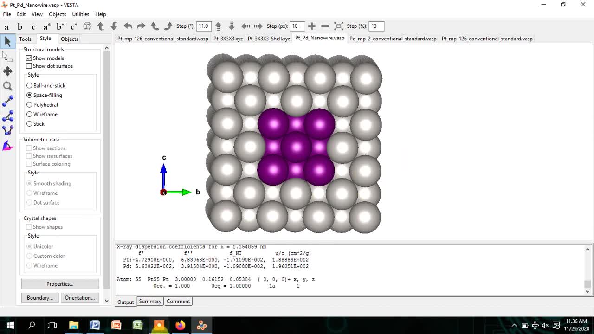This screenshot has width=594, height=334.
Task: Rotate the structure upward with the up arrow
Action: point(101,26)
